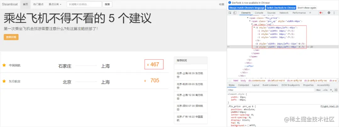339x127 pixels.
Task: Select the div.m-airfly-lst breadcrumb
Action: pos(295,81)
